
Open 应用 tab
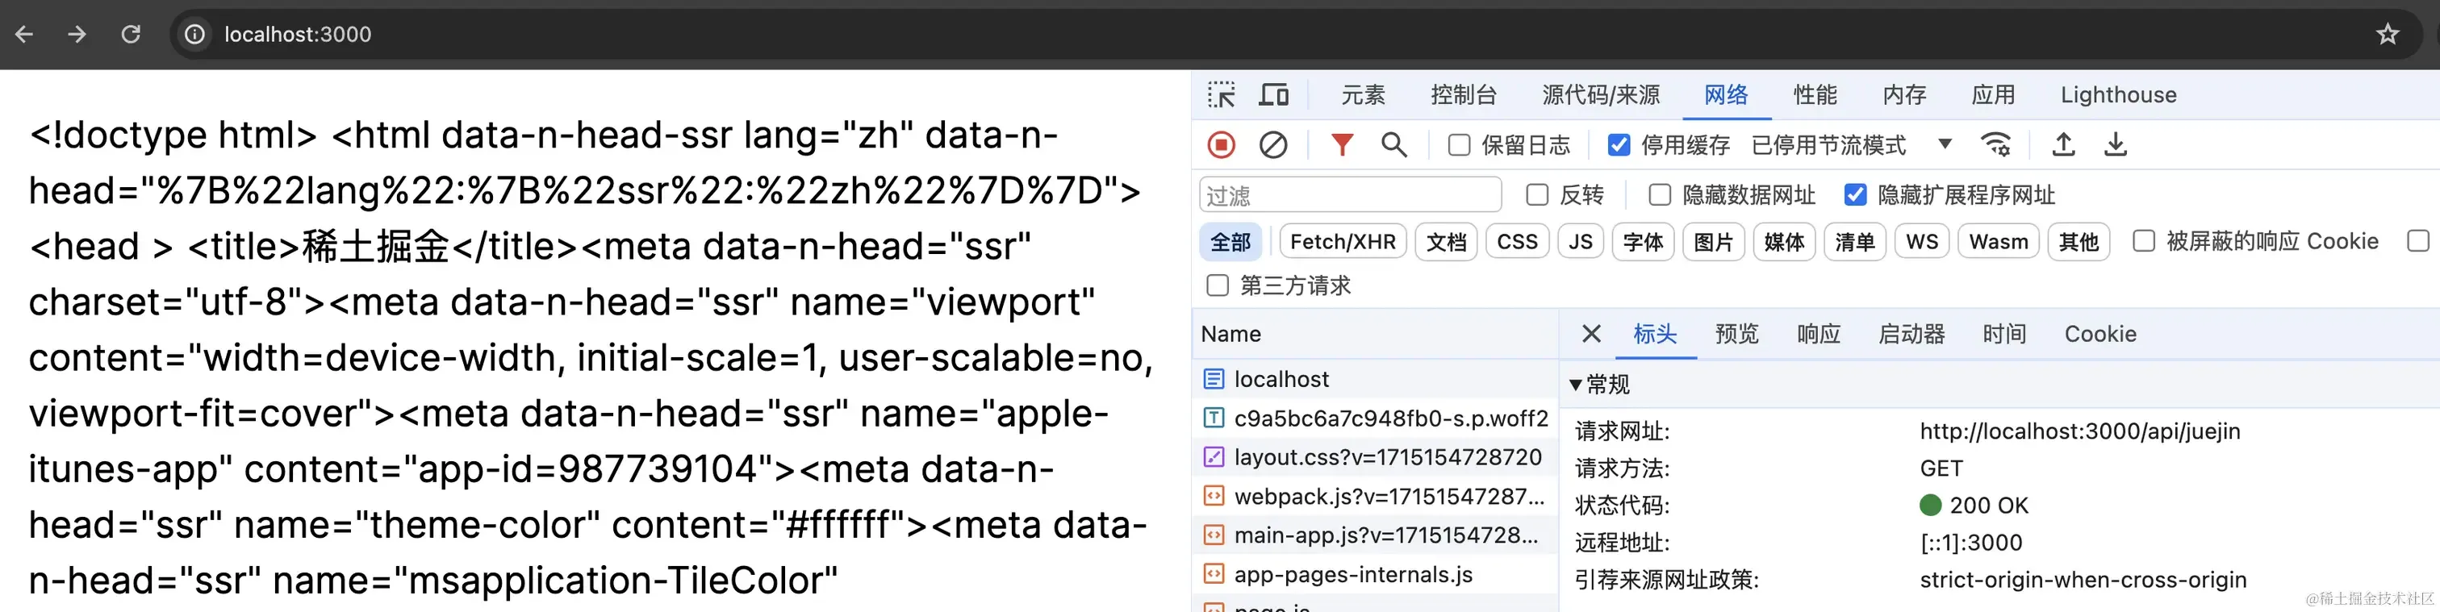[1993, 94]
